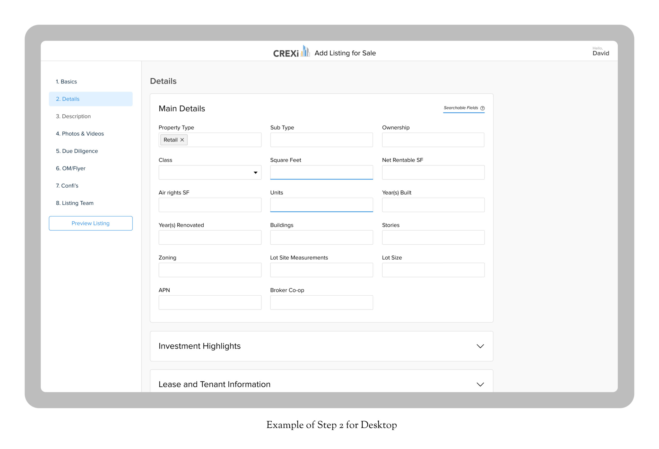Click the Searchable Fields help icon
This screenshot has width=659, height=449.
tap(482, 108)
